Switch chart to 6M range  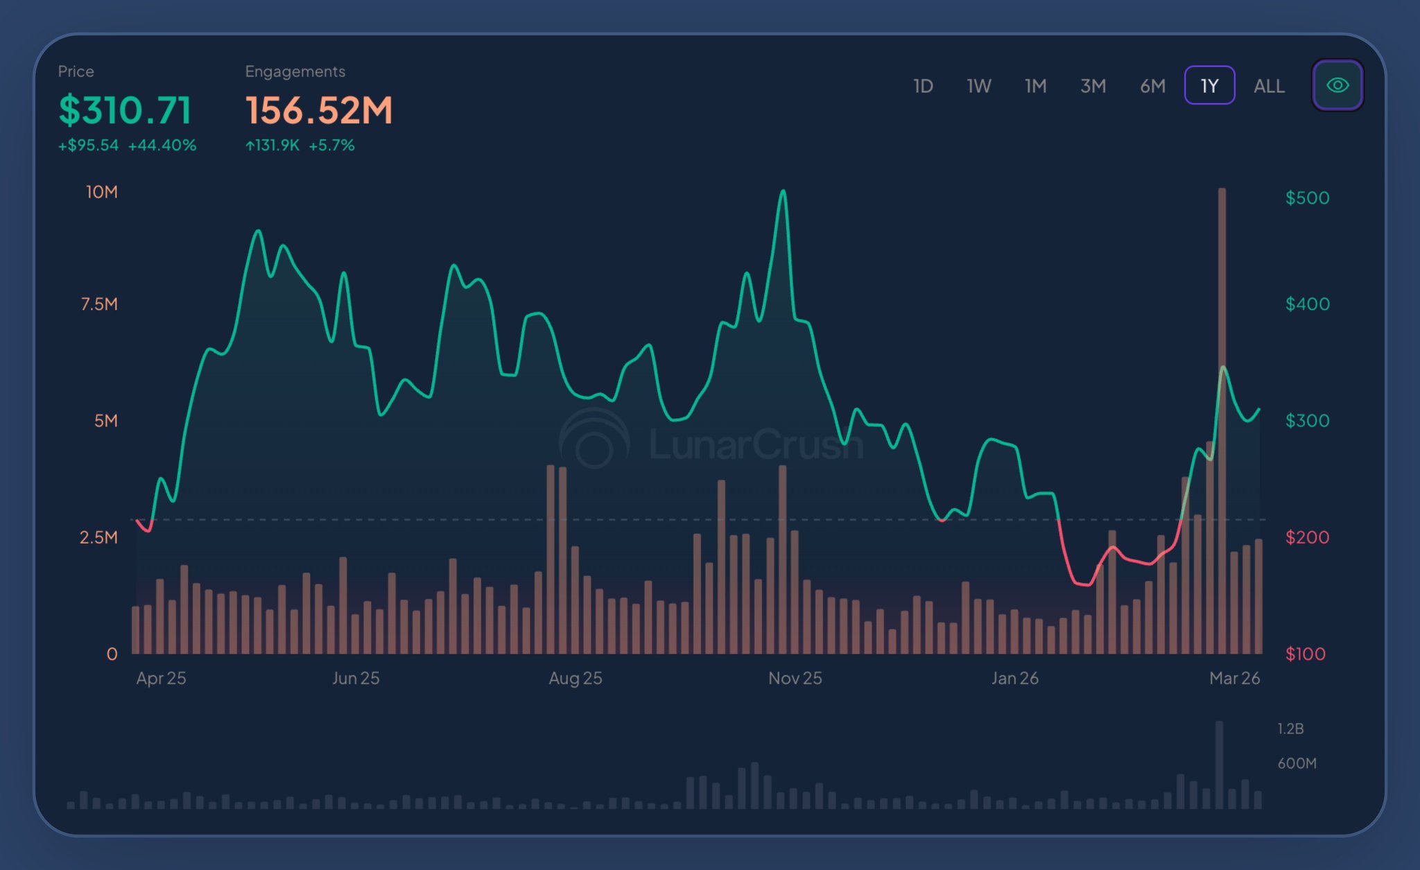coord(1152,86)
